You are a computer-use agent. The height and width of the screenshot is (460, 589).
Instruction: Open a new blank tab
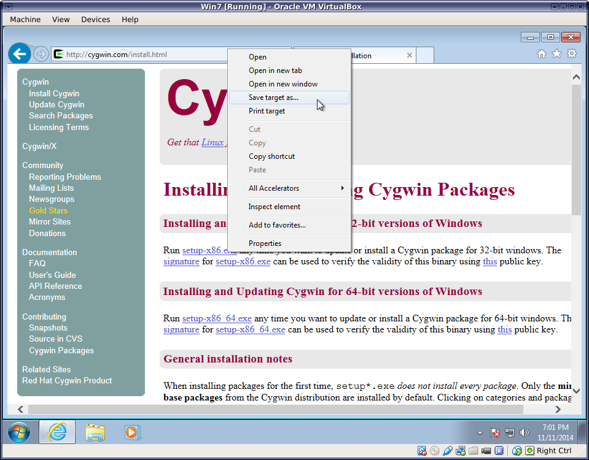click(425, 55)
